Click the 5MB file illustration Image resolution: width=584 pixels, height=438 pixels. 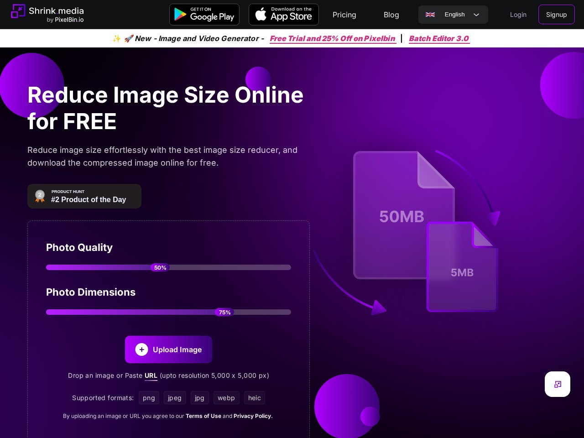462,267
